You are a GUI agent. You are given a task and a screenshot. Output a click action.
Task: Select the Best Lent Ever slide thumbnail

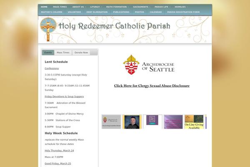coord(152,121)
